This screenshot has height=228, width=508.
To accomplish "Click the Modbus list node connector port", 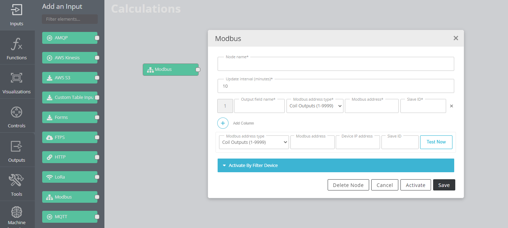I will [97, 197].
